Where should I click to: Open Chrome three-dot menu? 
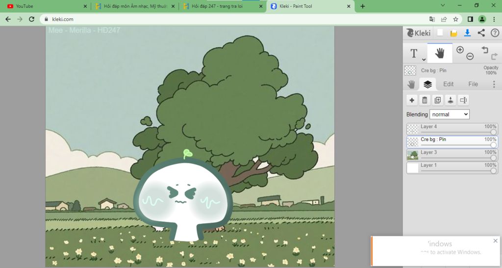(x=494, y=19)
